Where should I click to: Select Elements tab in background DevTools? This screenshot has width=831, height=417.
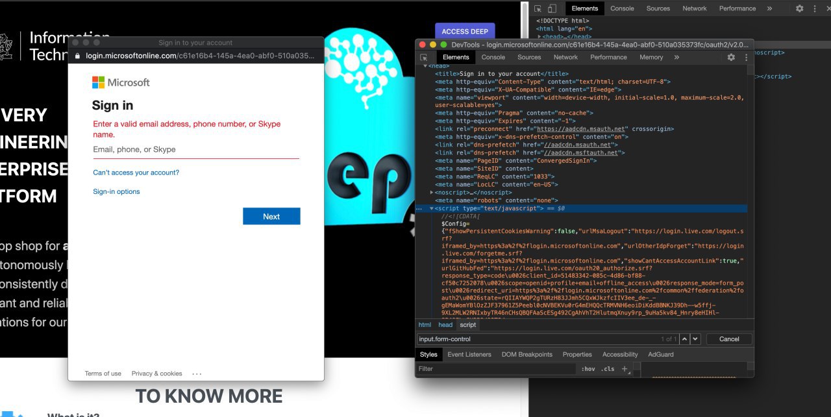pos(585,8)
